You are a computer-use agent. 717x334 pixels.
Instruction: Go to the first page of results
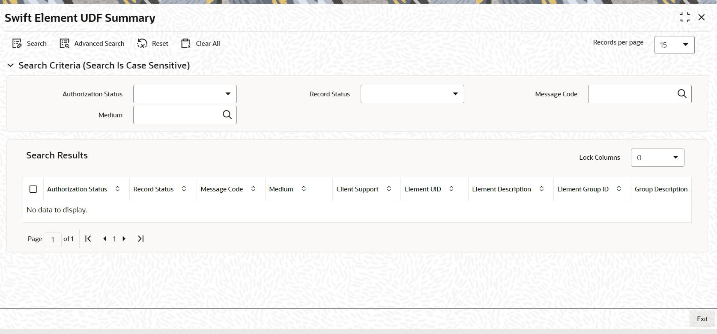(88, 239)
